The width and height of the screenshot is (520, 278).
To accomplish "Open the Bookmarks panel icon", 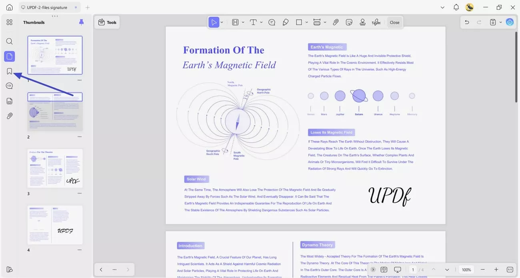I will click(10, 72).
